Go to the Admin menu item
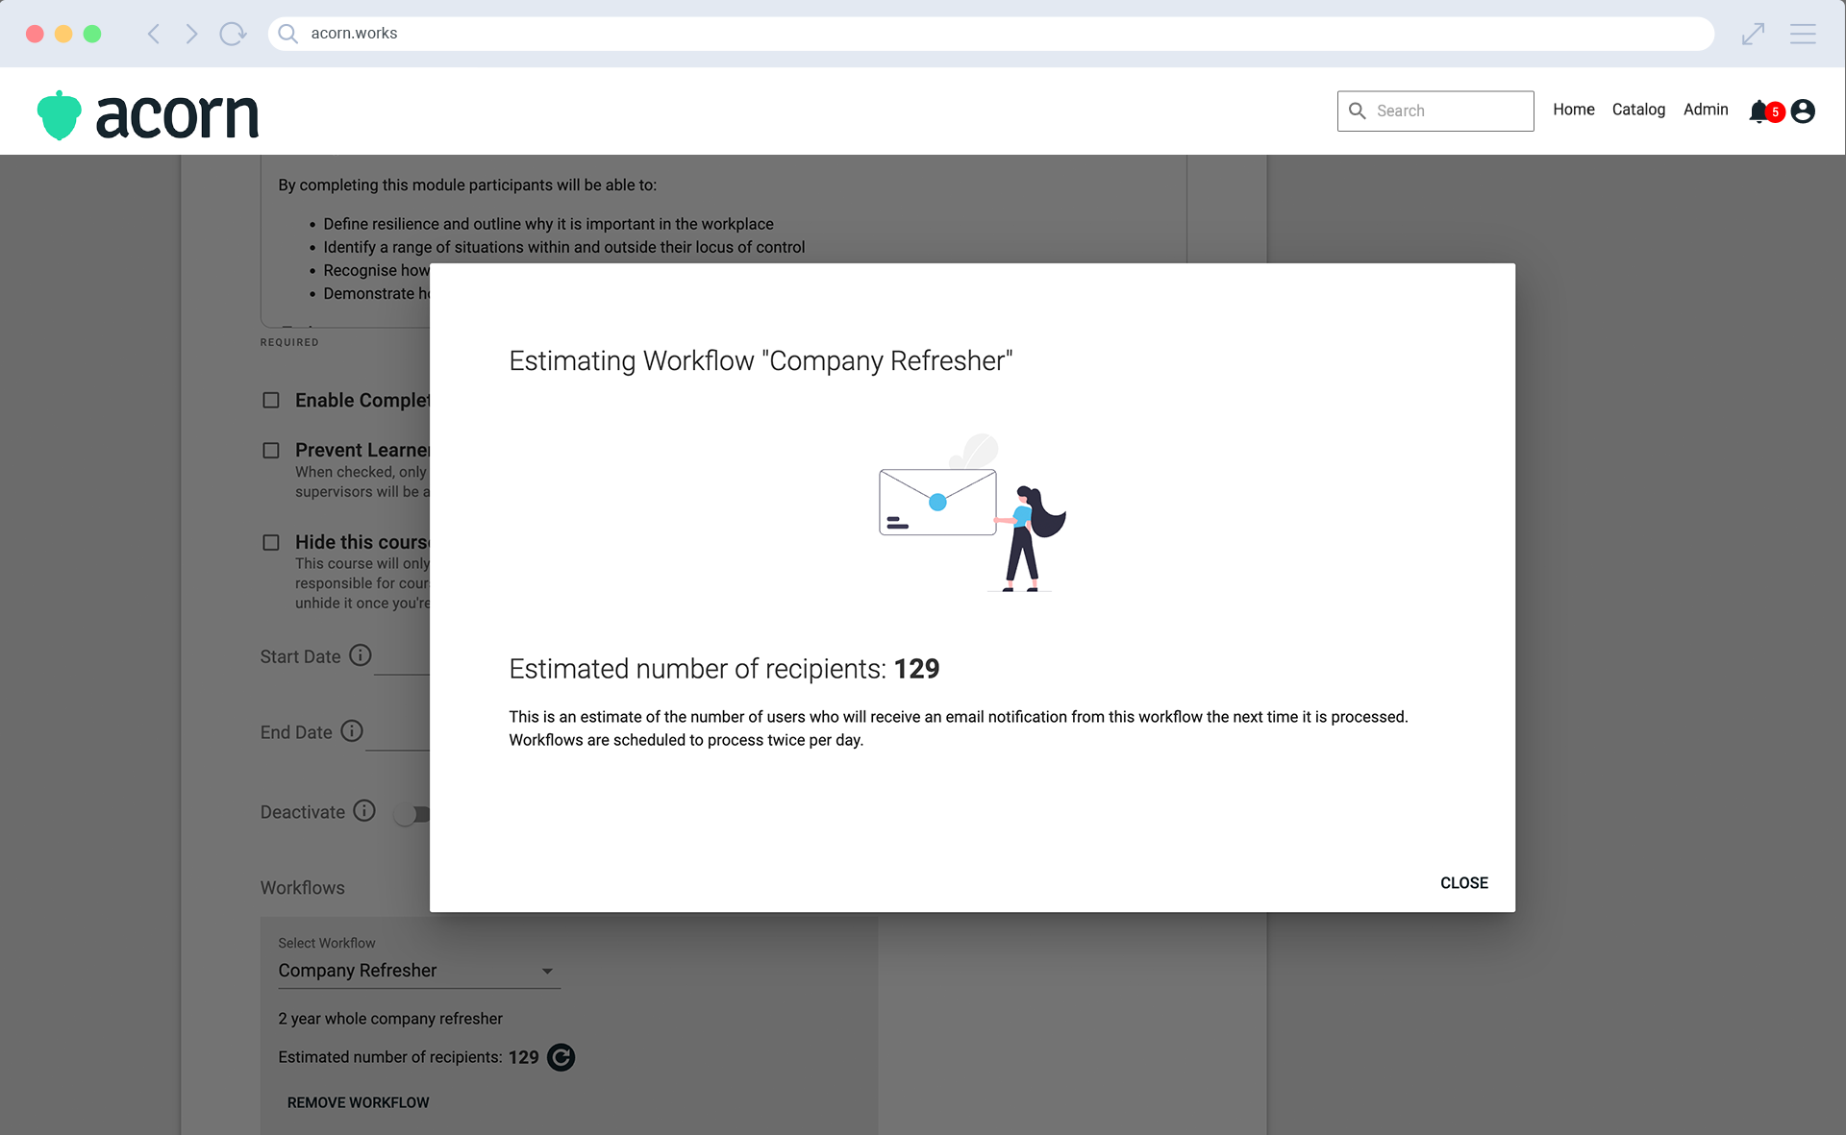Screen dimensions: 1846x1135 1706,110
